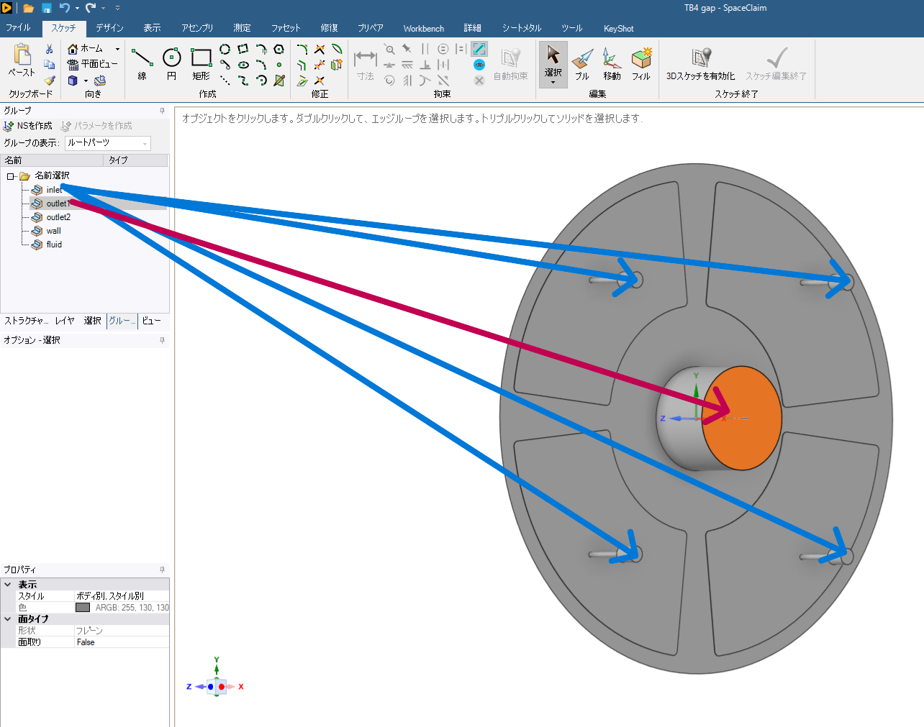The width and height of the screenshot is (924, 727).
Task: Open the ストラクチャ panel tab
Action: pyautogui.click(x=26, y=321)
